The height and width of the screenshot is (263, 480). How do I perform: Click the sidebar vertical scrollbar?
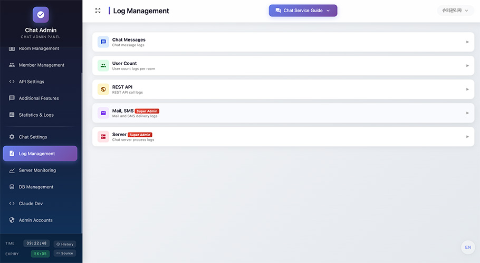point(81,153)
